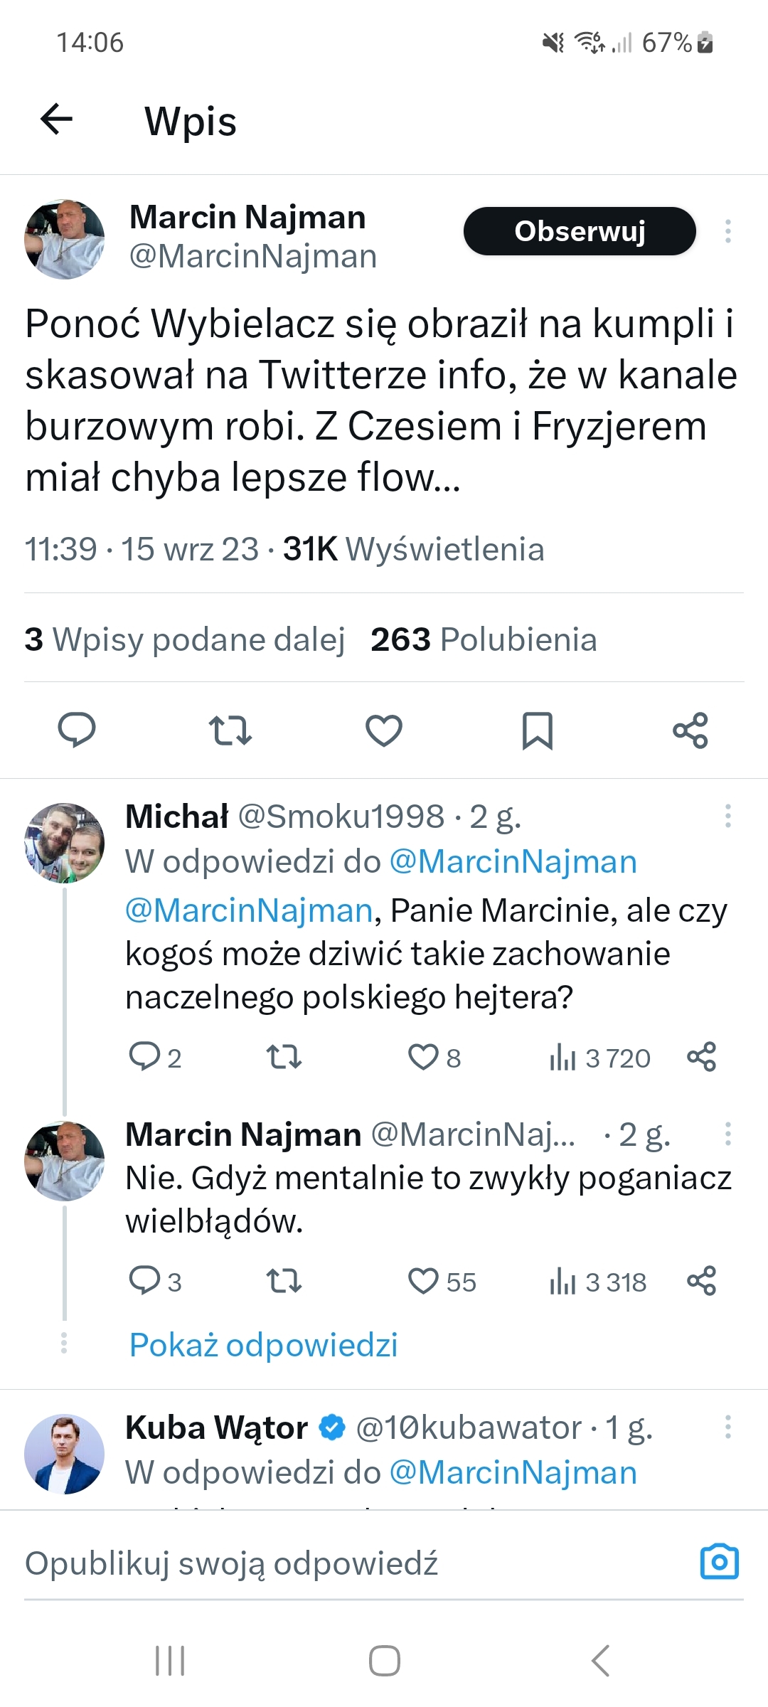Like Michał's reply with 8 likes
The image size is (768, 1707).
(x=424, y=1057)
